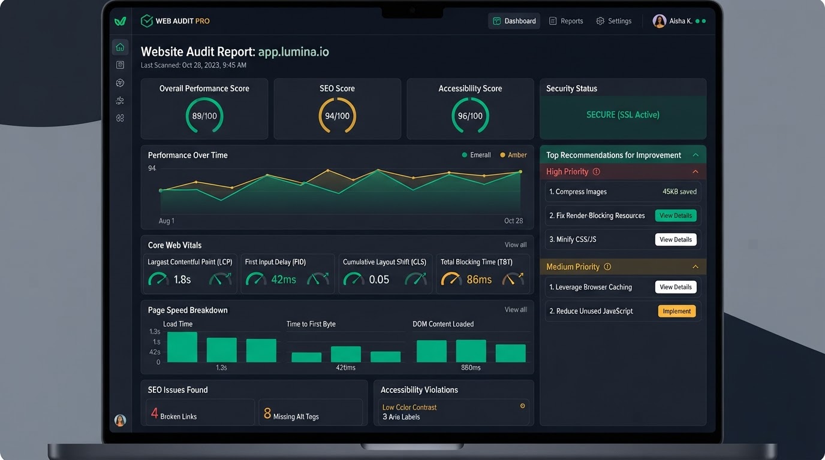Collapse the Top Recommendations for Improvement panel
This screenshot has width=825, height=460.
pos(695,155)
